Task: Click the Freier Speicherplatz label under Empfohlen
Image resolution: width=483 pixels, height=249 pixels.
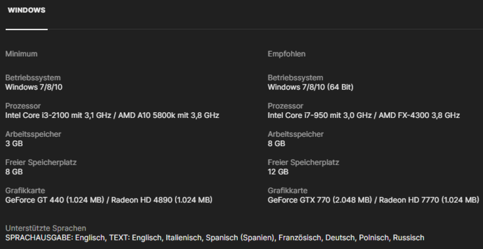Action: coord(303,162)
